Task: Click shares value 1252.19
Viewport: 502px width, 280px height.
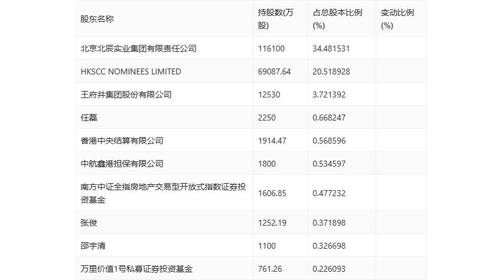Action: (x=272, y=223)
